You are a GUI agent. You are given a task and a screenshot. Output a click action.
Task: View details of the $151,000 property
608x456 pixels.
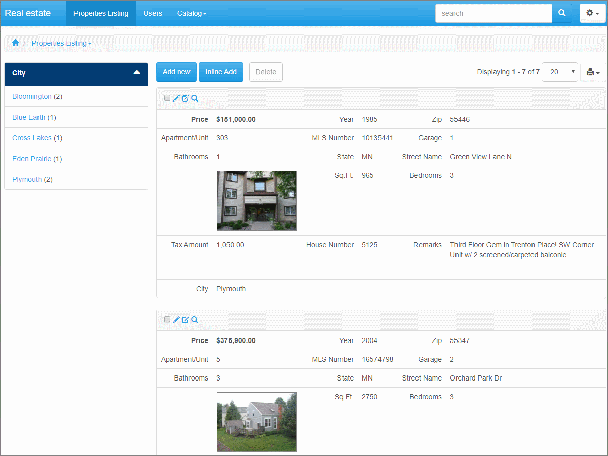[195, 98]
